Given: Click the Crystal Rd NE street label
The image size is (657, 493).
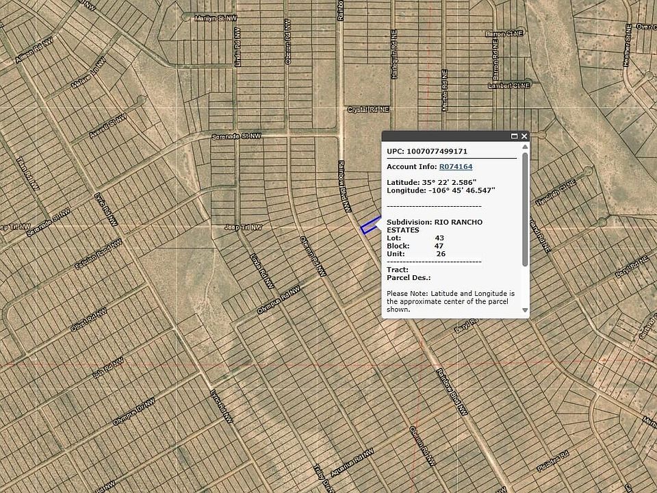Looking at the screenshot, I should (368, 110).
